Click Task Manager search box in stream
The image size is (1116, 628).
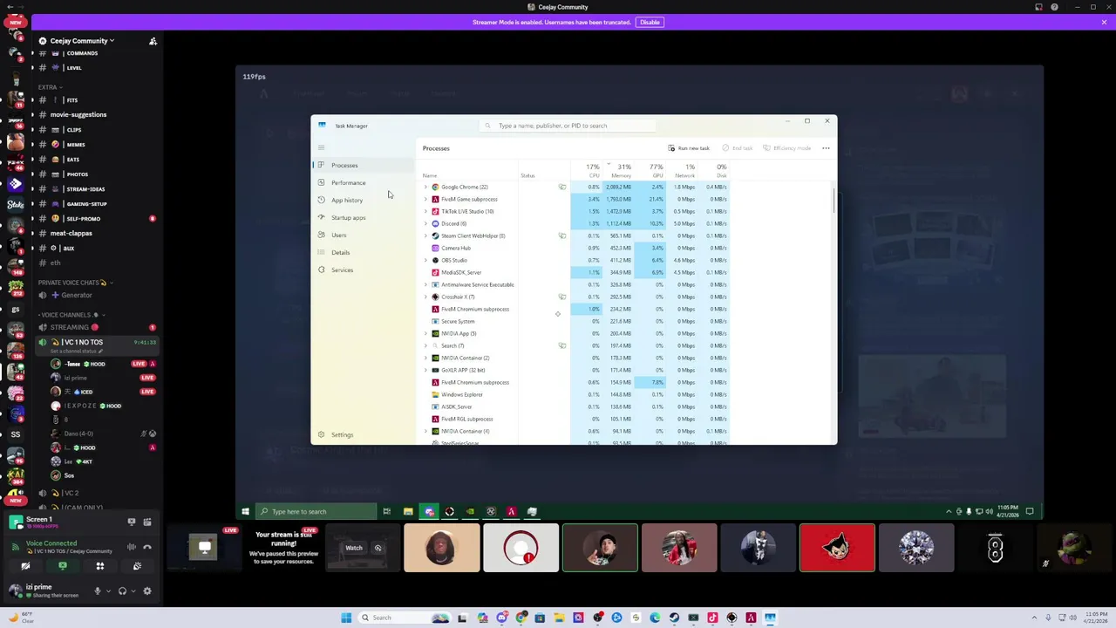click(568, 126)
